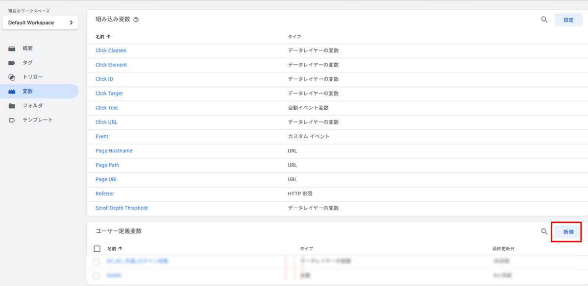Toggle the select-all checkbox in ユーザー定義変数
Screen dimensions: 588x286
[97, 249]
